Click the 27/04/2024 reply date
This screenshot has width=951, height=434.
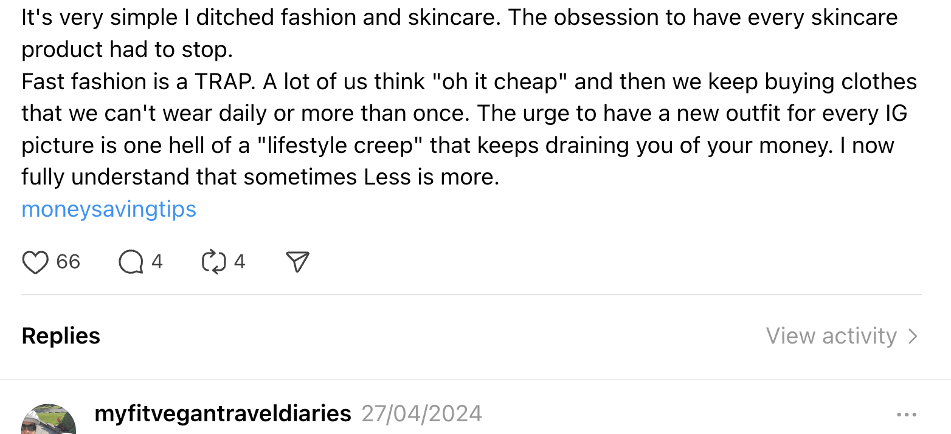coord(421,414)
